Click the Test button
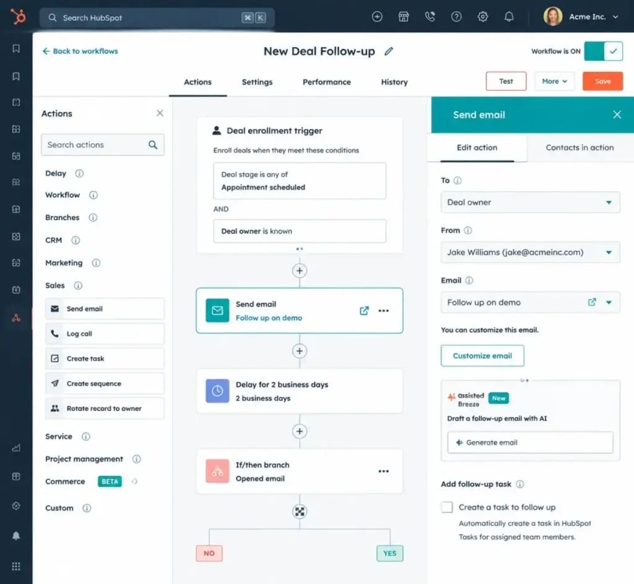Viewport: 634px width, 584px height. (x=506, y=81)
